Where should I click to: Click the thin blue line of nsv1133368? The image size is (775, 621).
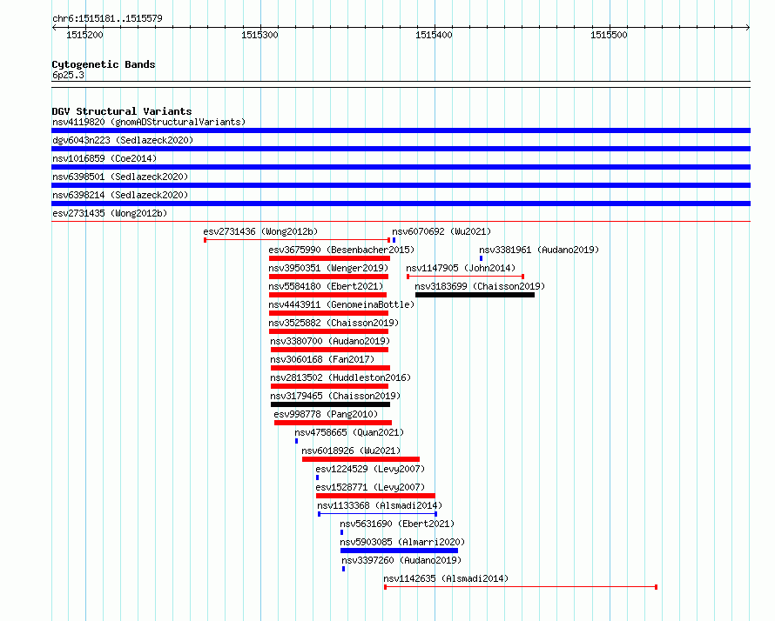pos(378,514)
